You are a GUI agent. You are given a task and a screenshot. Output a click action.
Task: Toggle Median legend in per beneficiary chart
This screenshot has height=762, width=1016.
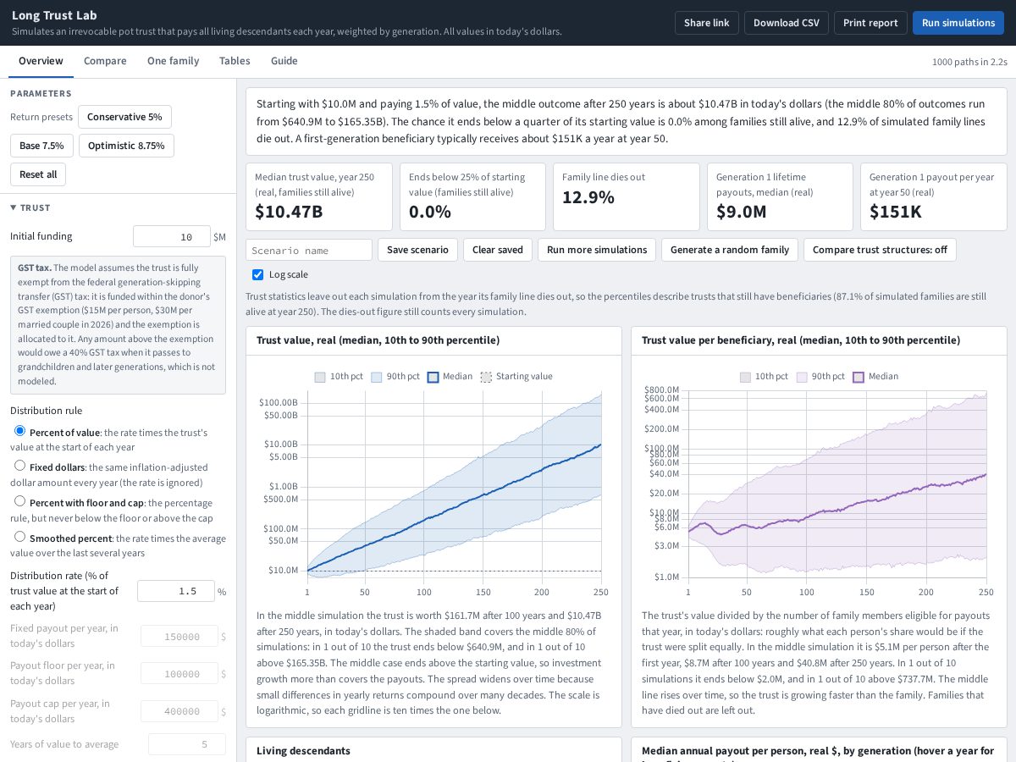click(x=875, y=377)
